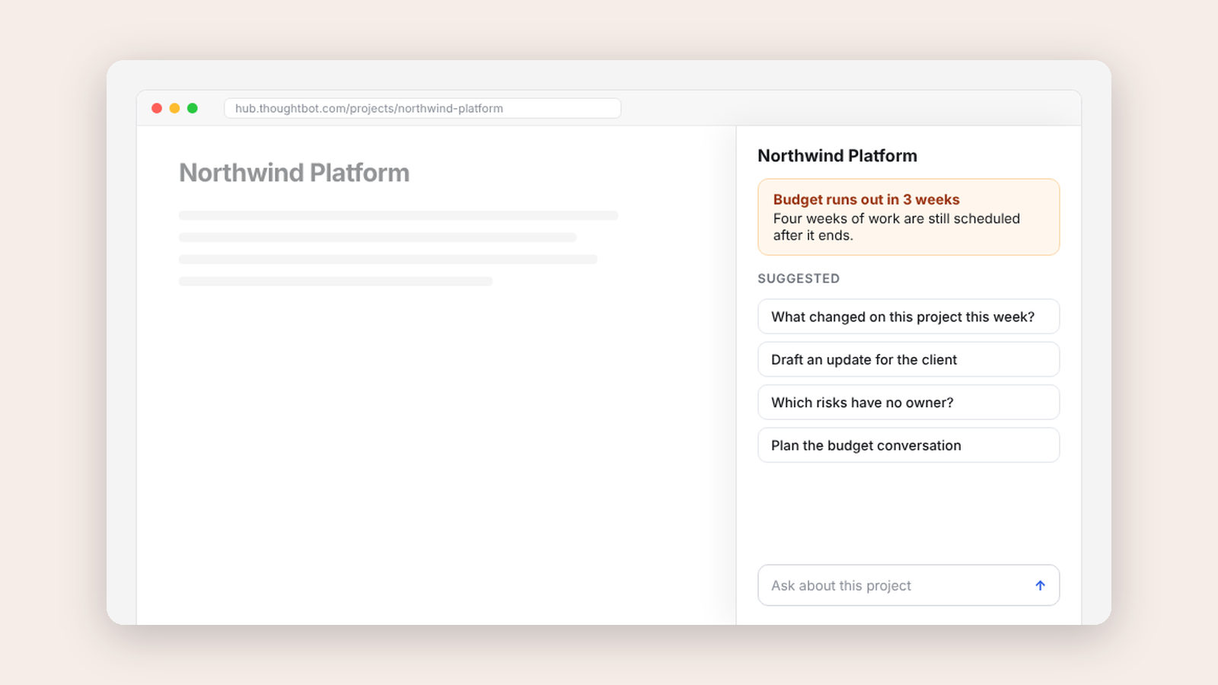Choose "Draft an update for the client"
1218x685 pixels.
908,359
